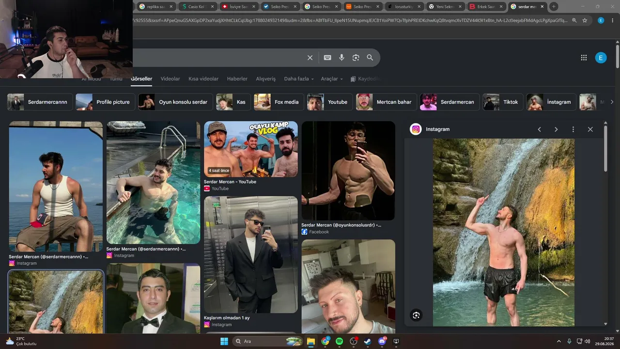Screen dimensions: 620x349
Task: Filter by 'Fox media' chip
Action: click(x=279, y=102)
